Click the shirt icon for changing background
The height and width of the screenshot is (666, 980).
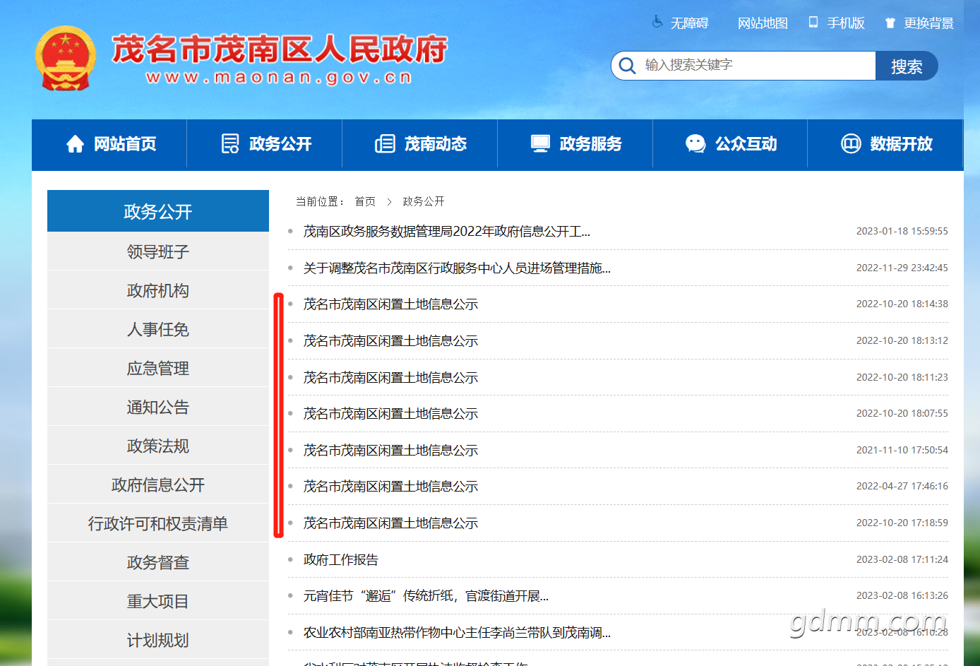[890, 23]
